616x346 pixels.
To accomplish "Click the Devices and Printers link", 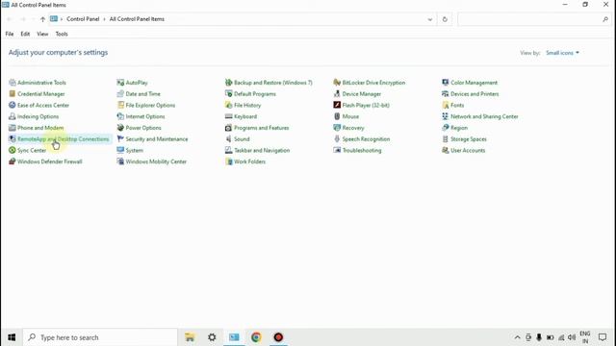I will (475, 94).
